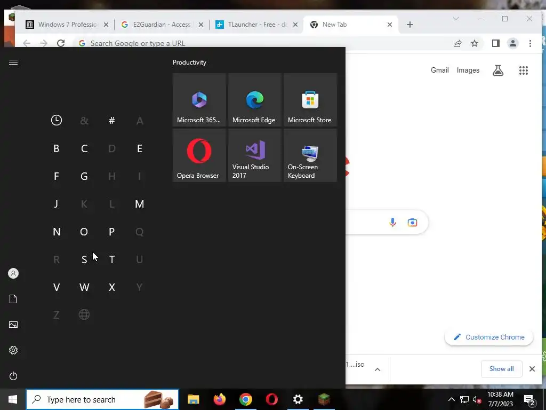Open the Microsoft Store tile
546x410 pixels.
tap(310, 100)
